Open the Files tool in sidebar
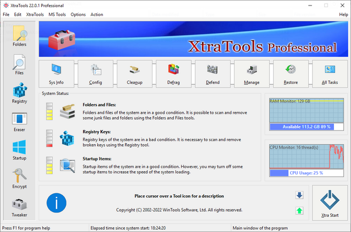This screenshot has height=232, width=351. tap(19, 65)
